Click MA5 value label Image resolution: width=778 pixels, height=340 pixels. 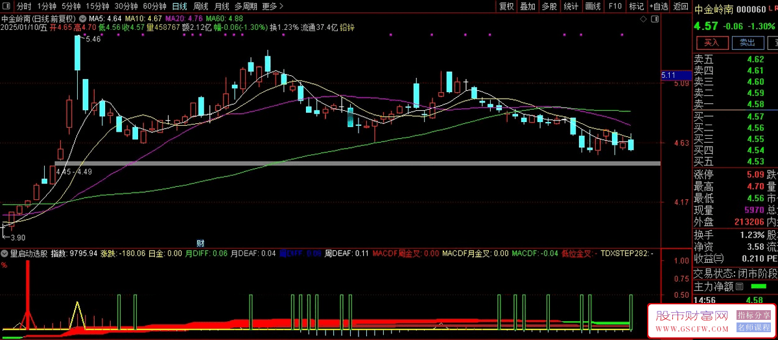(x=104, y=19)
